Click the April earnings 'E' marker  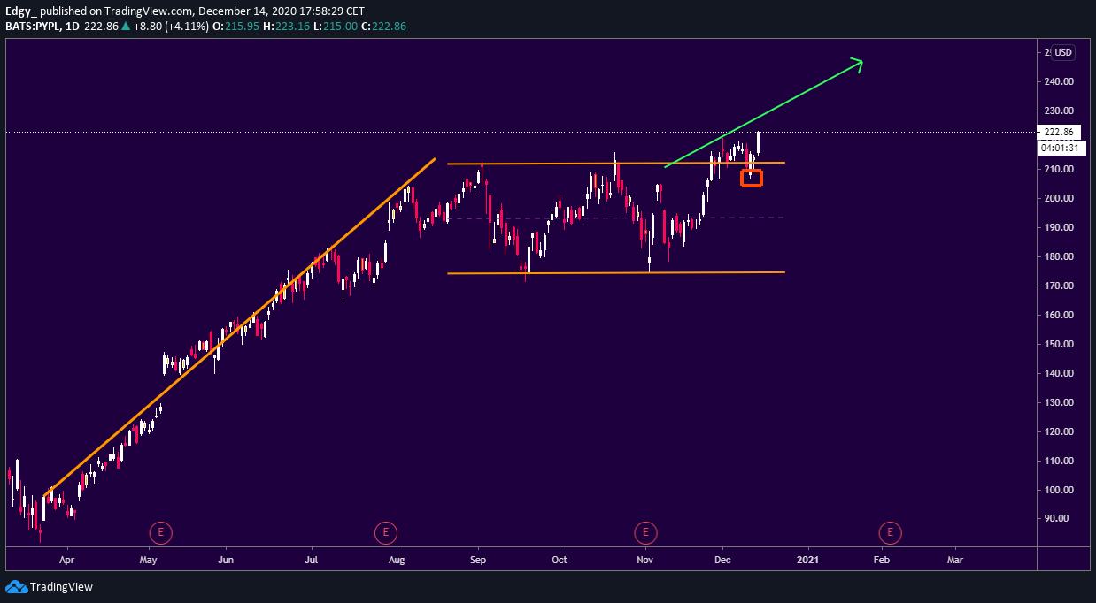click(160, 532)
